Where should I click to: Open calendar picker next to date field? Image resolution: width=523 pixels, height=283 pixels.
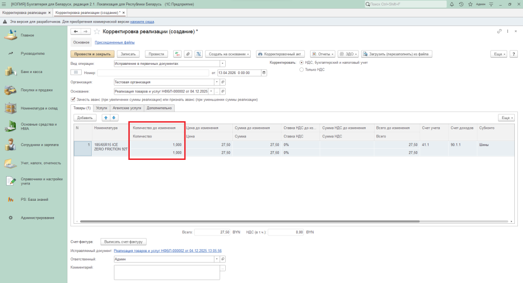(264, 73)
